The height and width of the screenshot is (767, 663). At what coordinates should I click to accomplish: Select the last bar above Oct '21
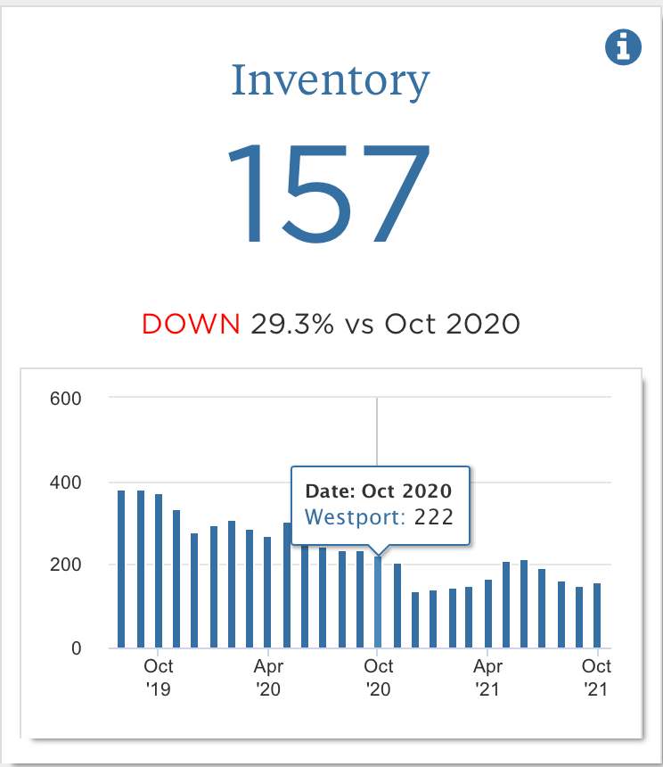(x=597, y=615)
